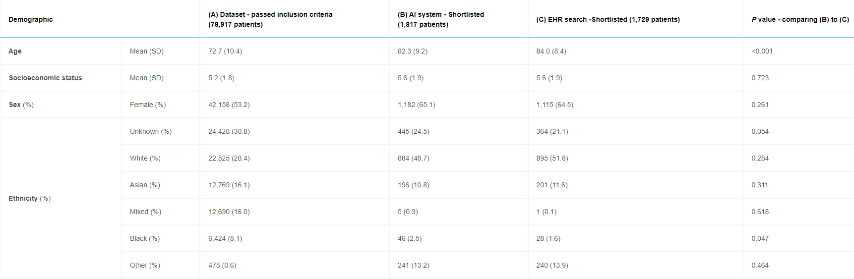
Task: Click the 0.047 P value cell
Action: coord(760,238)
